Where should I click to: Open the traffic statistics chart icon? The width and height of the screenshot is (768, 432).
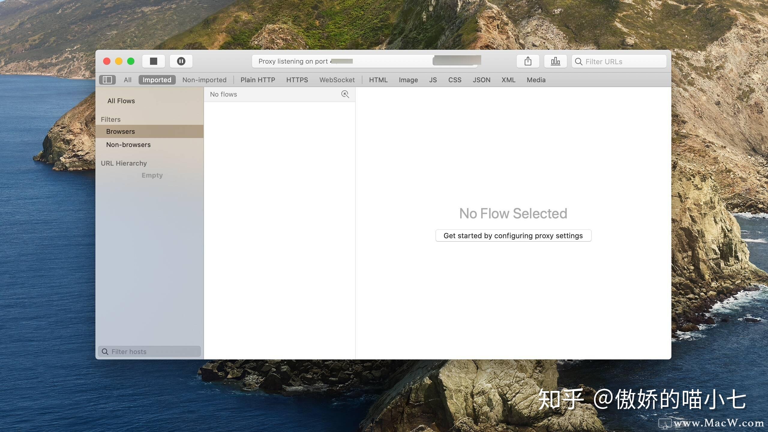tap(555, 61)
